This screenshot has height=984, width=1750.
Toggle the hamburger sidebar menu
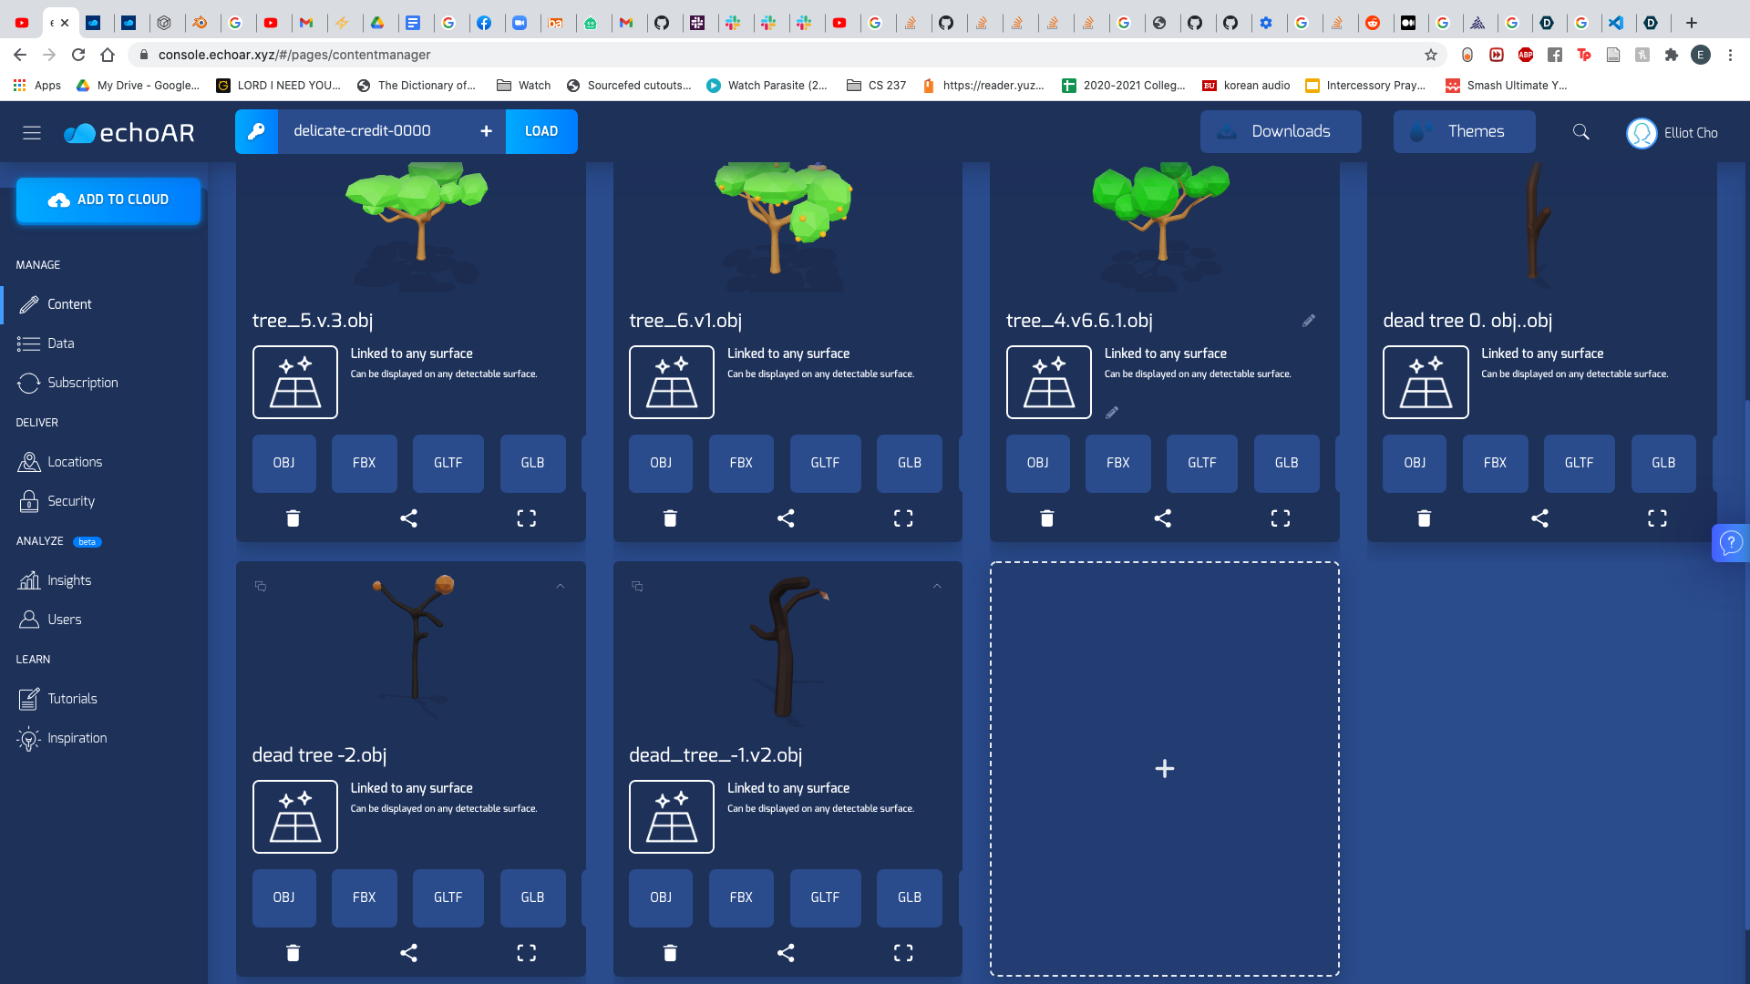tap(32, 133)
